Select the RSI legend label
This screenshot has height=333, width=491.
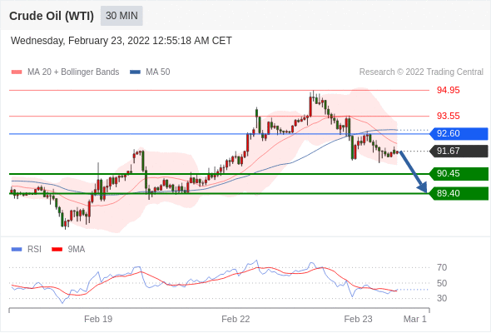34,250
